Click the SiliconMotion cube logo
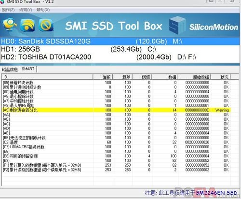 click(177, 26)
